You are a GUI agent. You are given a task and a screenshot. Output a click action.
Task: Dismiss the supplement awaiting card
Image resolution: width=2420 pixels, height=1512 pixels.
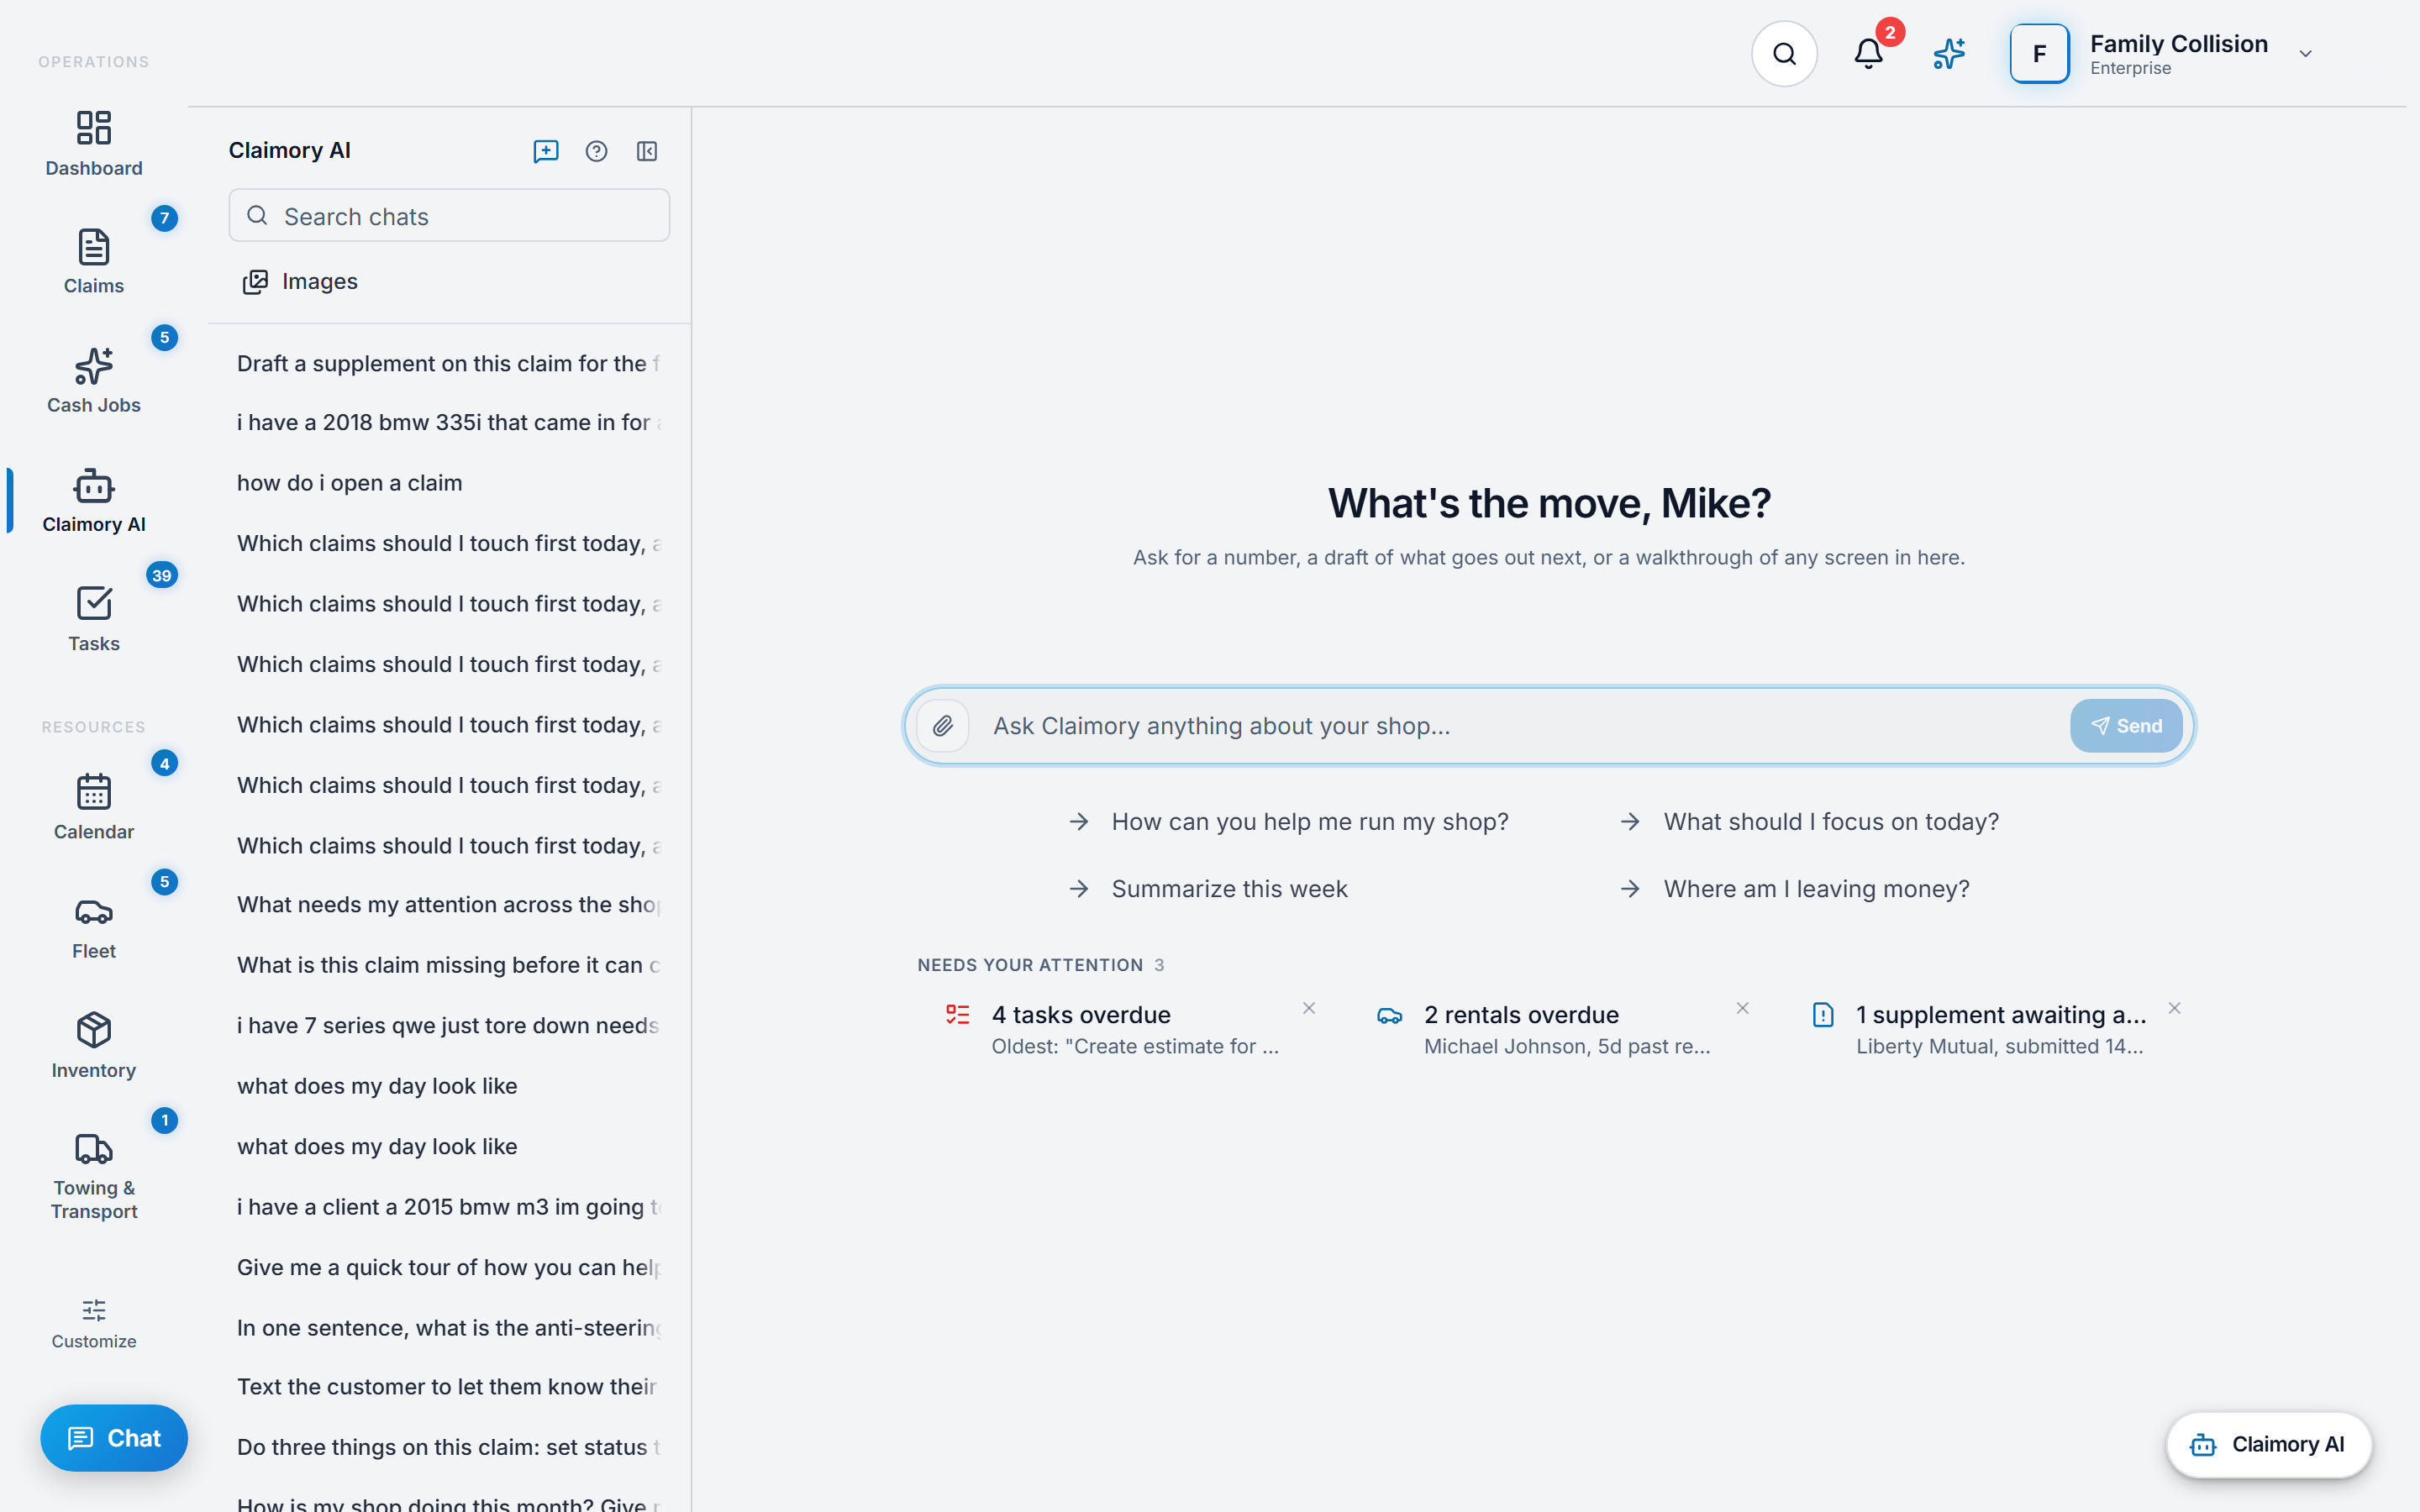point(2174,1008)
